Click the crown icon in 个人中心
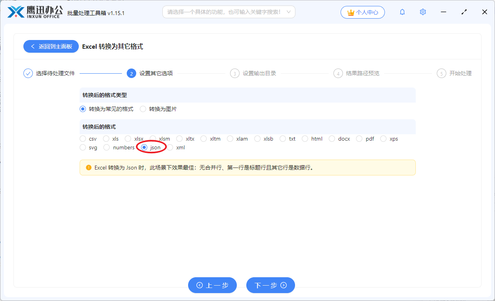Image resolution: width=495 pixels, height=301 pixels. [x=350, y=13]
